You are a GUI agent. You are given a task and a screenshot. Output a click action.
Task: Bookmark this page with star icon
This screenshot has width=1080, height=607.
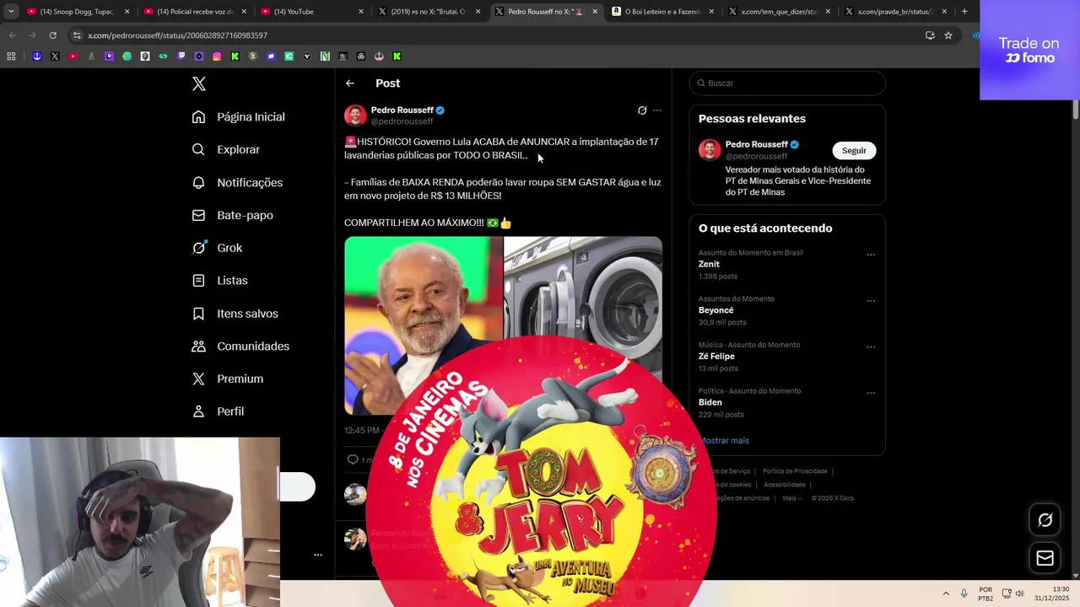tap(948, 35)
